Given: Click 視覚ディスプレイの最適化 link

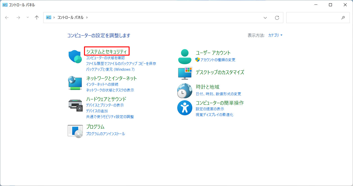Looking at the screenshot, I should 215,115.
